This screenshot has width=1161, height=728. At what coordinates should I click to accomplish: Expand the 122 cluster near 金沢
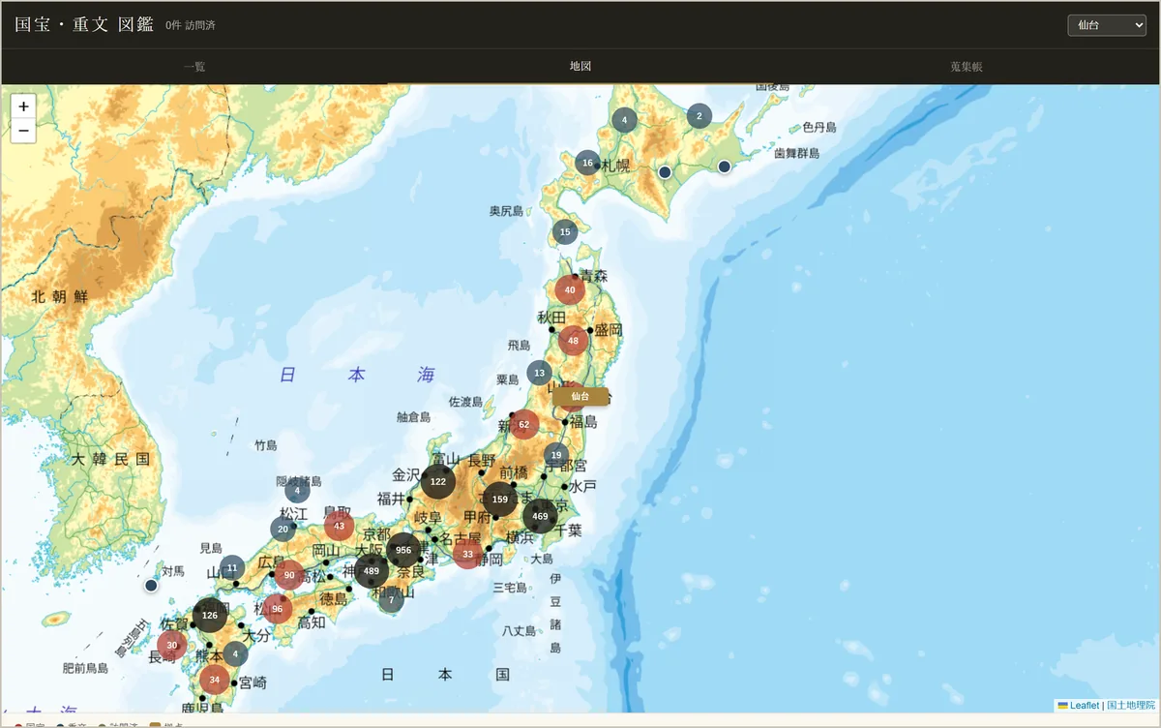[x=438, y=481]
